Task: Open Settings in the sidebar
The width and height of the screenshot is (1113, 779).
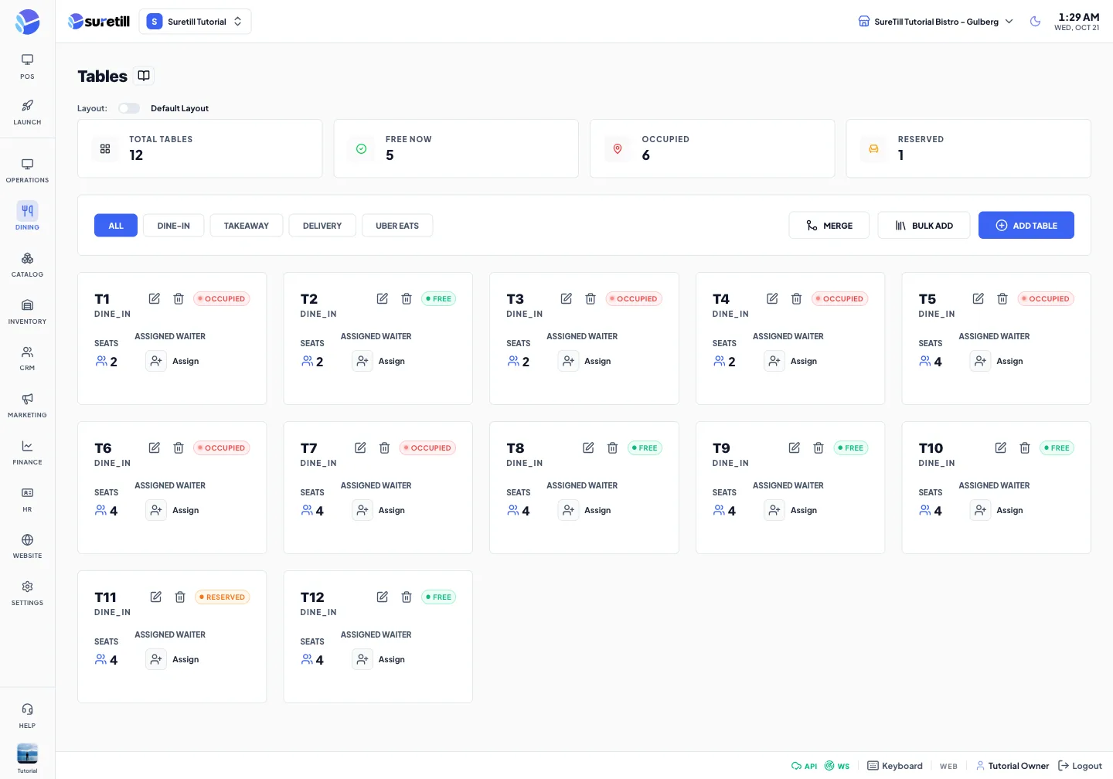Action: coord(27,594)
